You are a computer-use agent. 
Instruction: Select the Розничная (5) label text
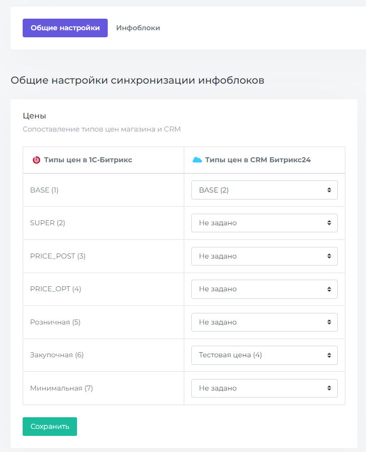point(55,322)
